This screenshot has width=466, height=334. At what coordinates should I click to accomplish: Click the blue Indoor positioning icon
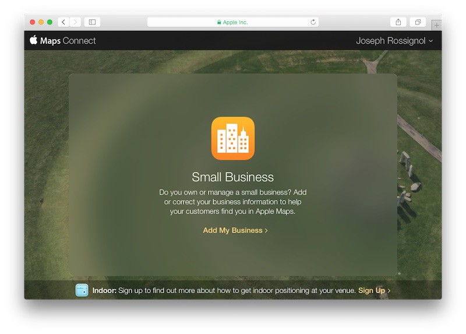click(82, 290)
